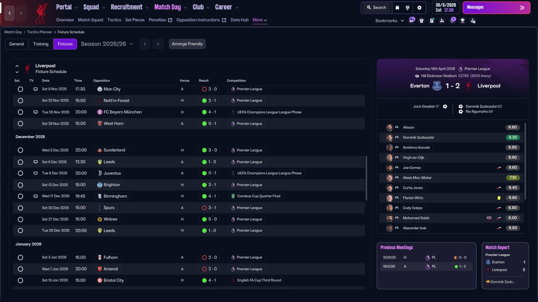Open the messages inbox icon with 9+ badge
Screen dimensions: 538x302
click(x=411, y=20)
